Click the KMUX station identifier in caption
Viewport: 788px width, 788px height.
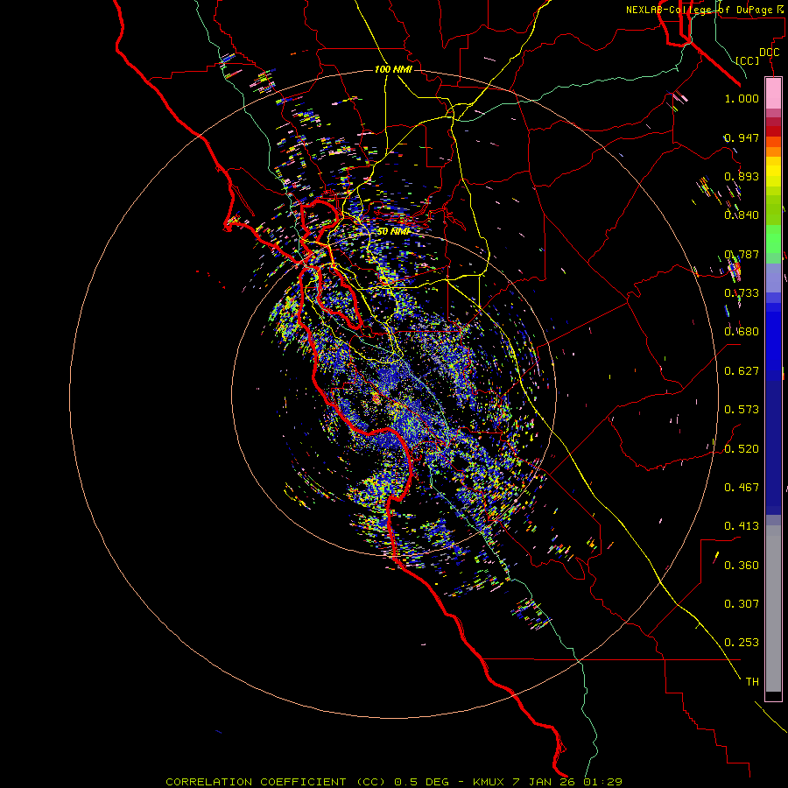[489, 782]
